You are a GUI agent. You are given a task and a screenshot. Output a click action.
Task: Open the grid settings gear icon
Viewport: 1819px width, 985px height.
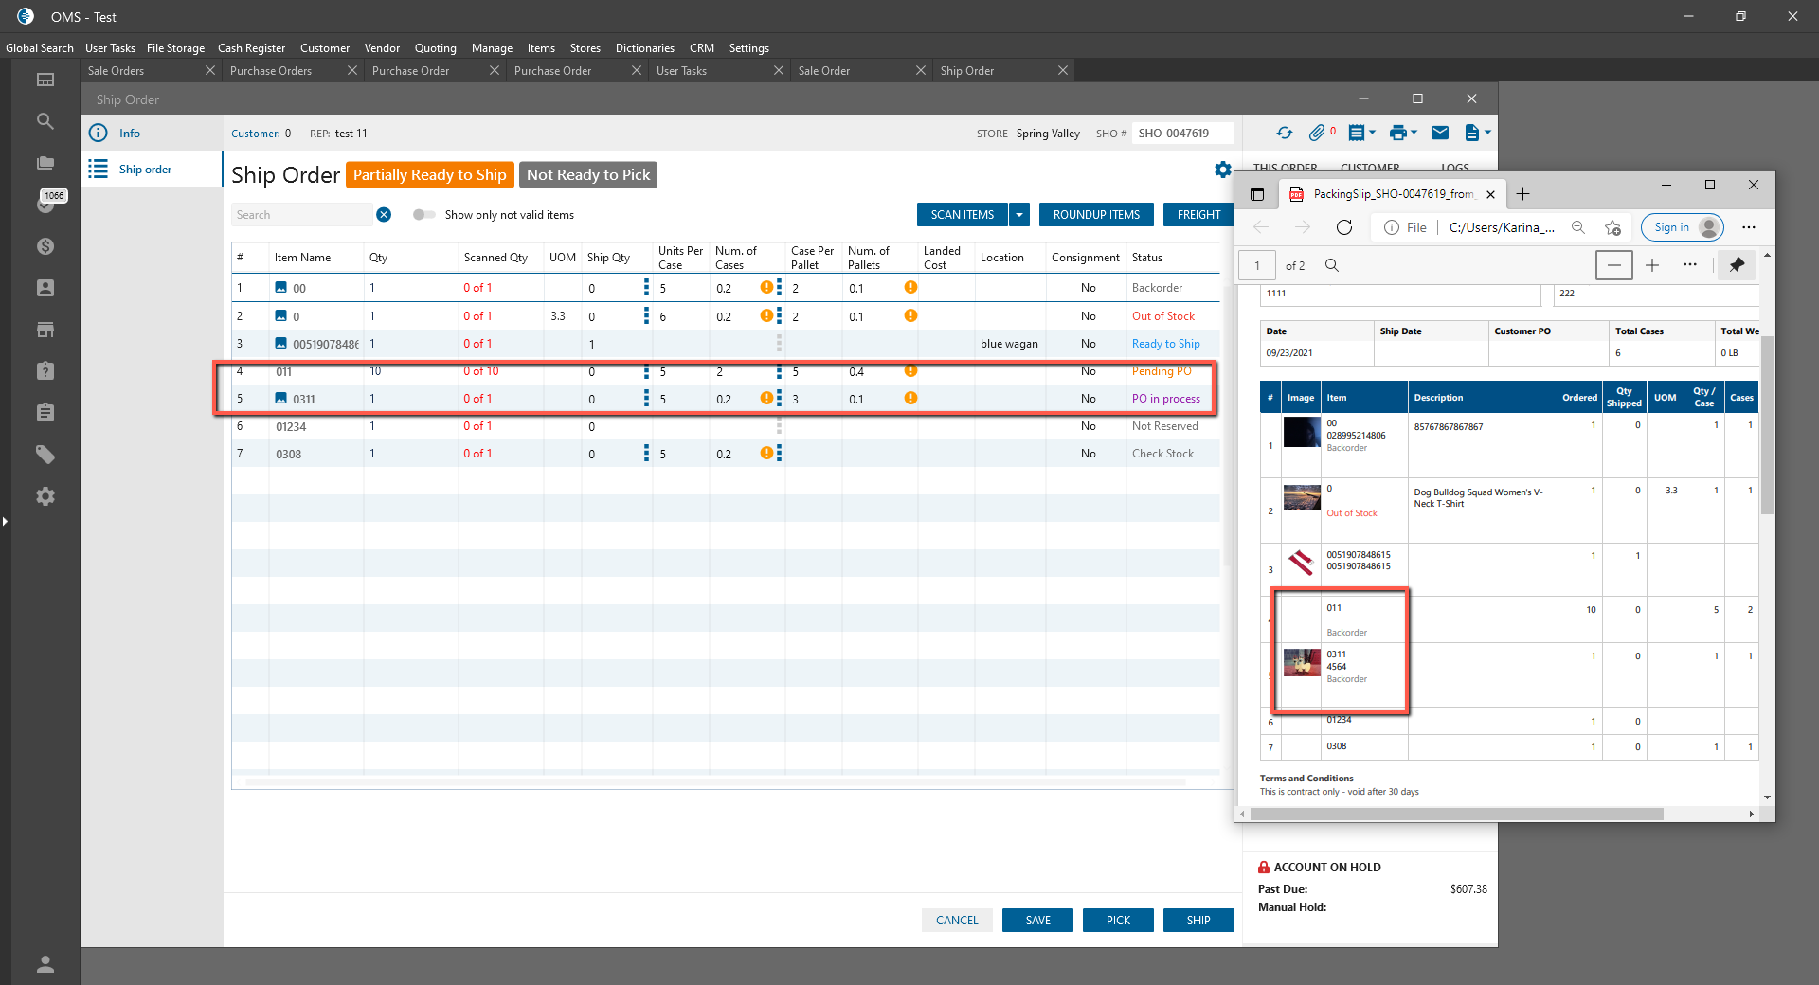pos(1222,170)
